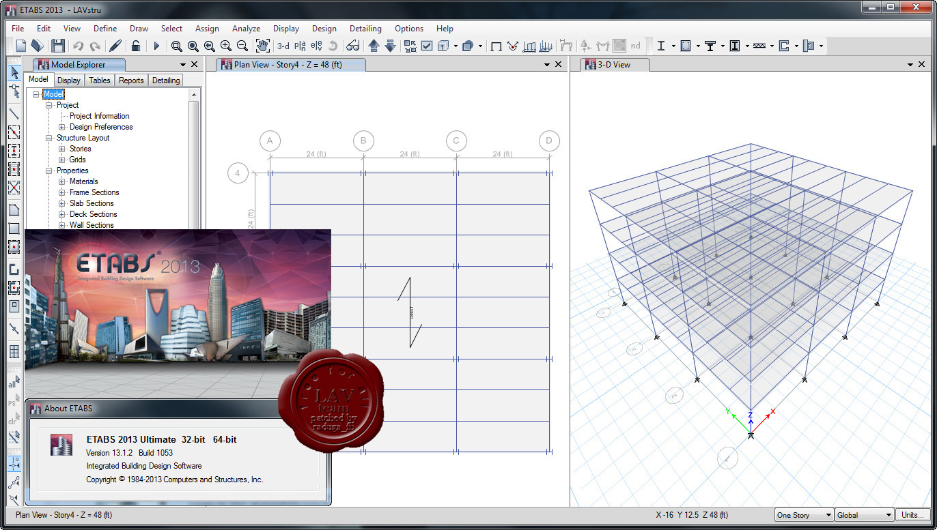
Task: Click the Display Deformed Shape icon
Action: 513,46
